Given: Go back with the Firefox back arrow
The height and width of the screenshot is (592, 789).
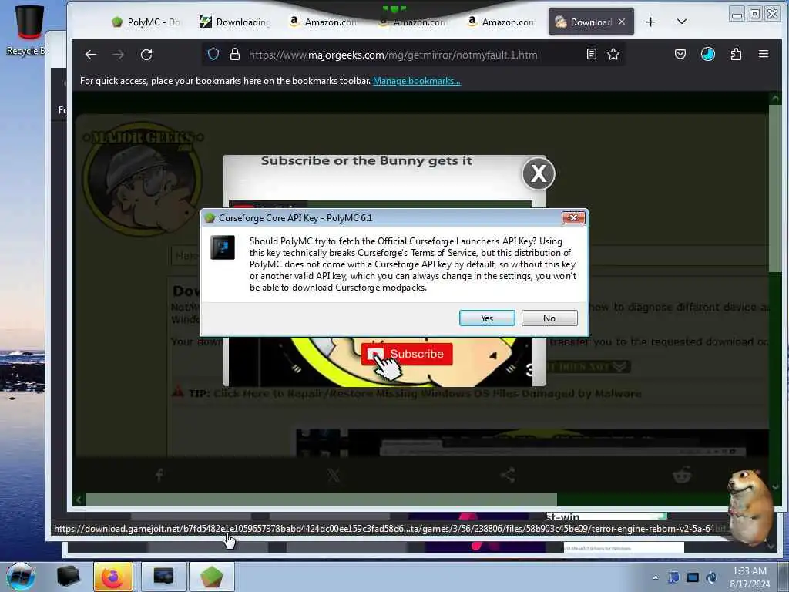Looking at the screenshot, I should click(91, 55).
